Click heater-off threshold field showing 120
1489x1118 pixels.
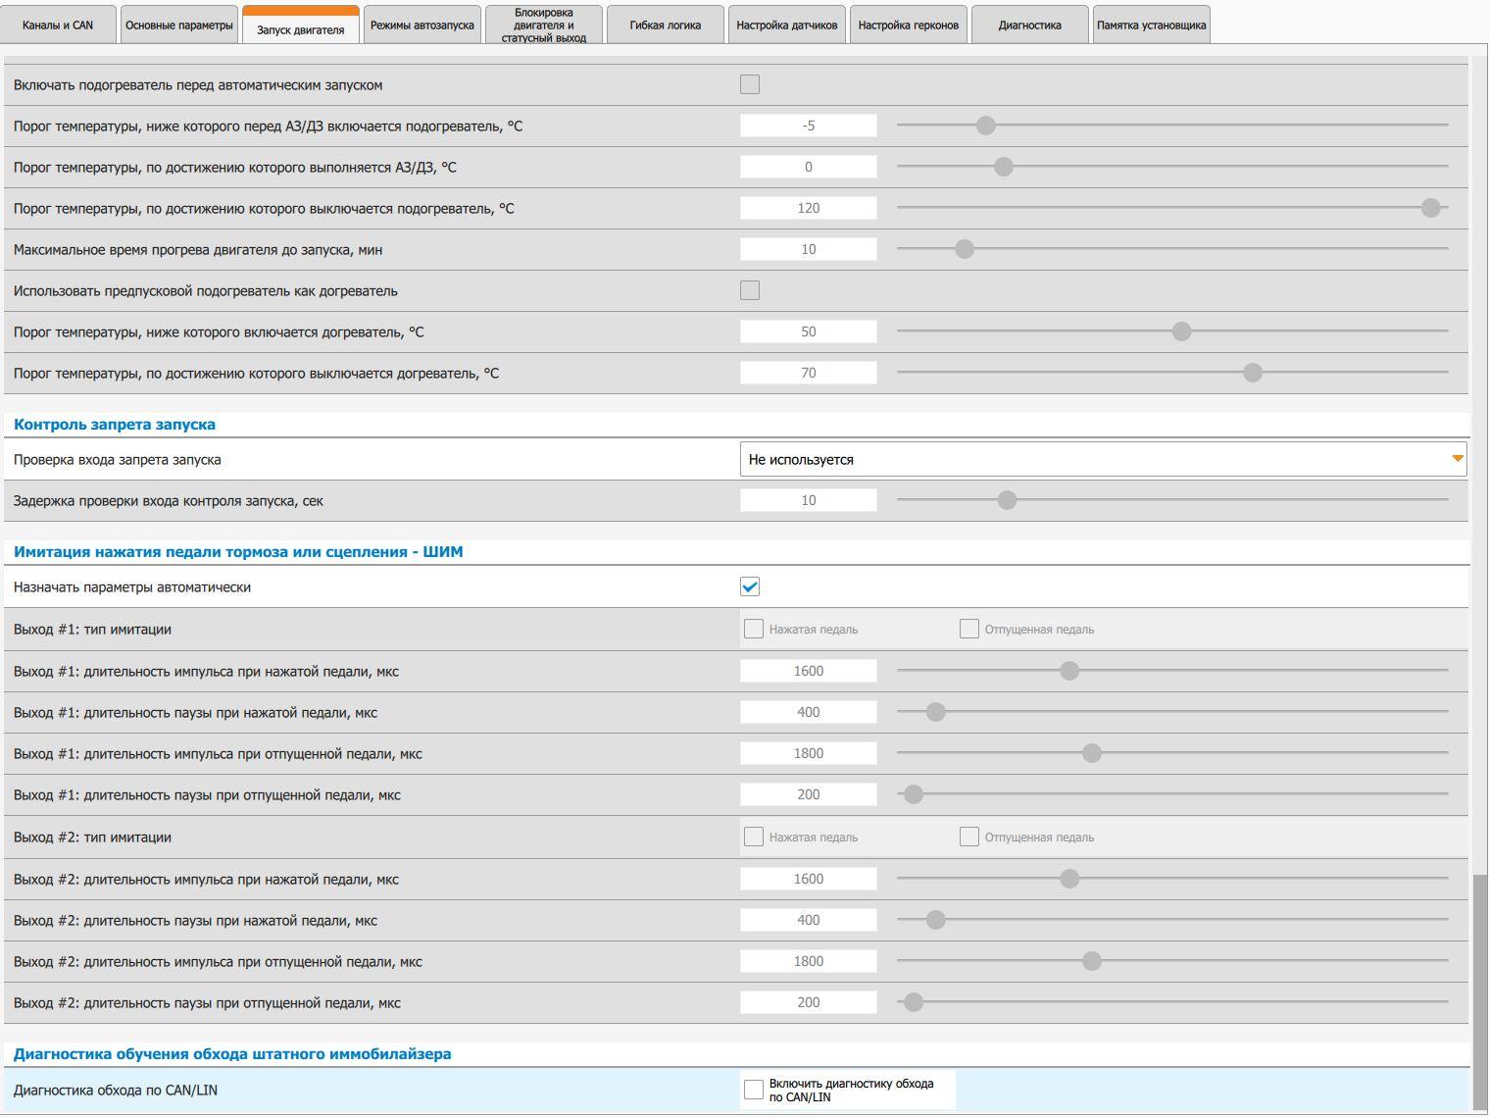[x=809, y=208]
